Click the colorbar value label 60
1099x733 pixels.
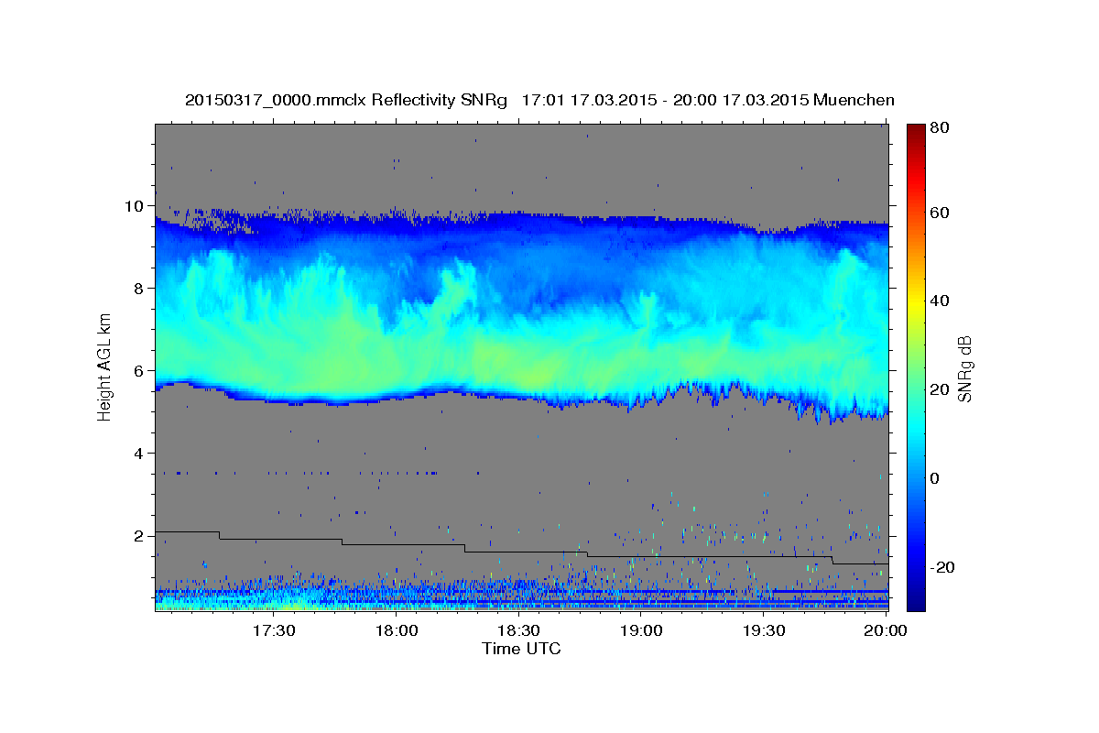939,213
